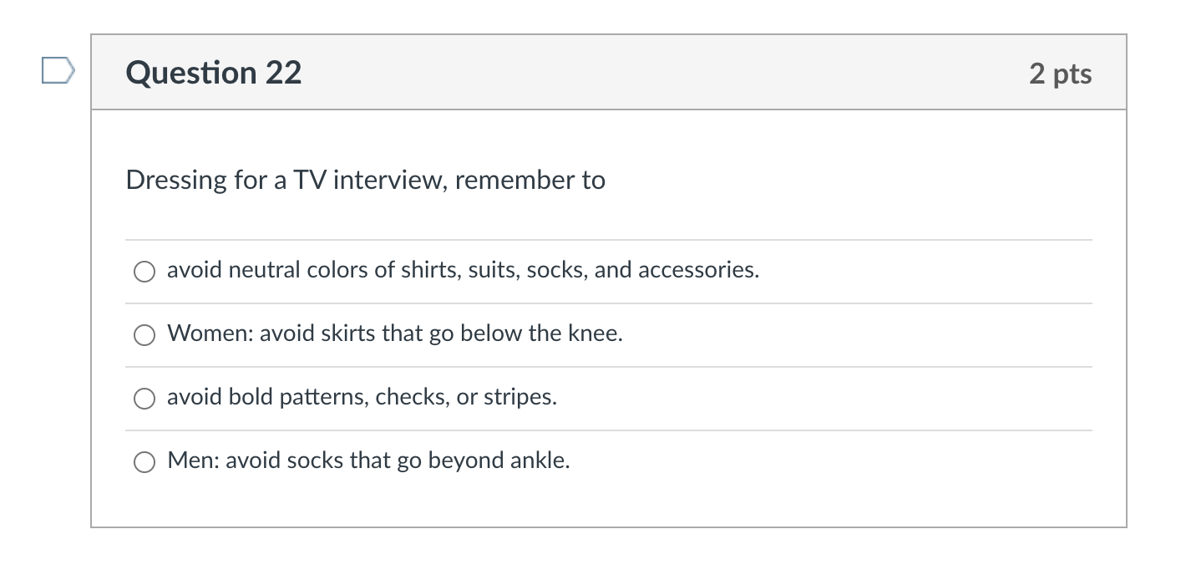Click answer text 'Women: avoid skirts that go below the knee.'
Screen dimensions: 1181x570
pos(395,333)
